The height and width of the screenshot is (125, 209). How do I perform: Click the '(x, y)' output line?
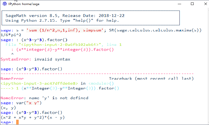[8, 108]
